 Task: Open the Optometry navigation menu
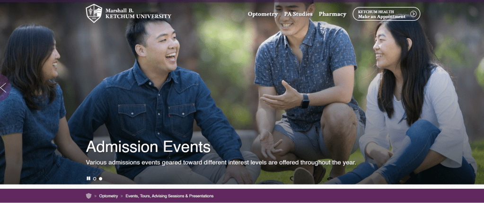point(263,14)
